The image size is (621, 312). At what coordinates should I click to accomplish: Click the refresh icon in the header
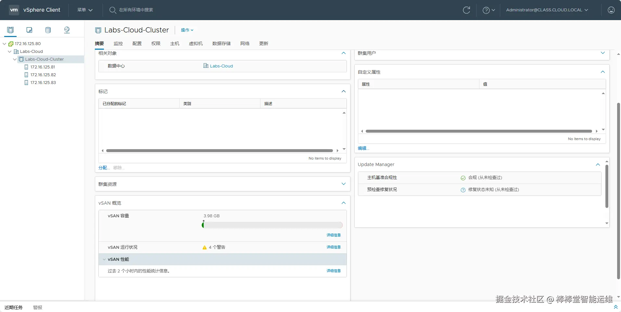click(x=466, y=10)
